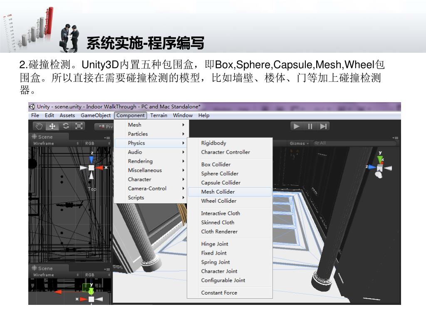Select the Scale tool in toolbar
Viewport: 426px width, 319px height.
coord(79,126)
